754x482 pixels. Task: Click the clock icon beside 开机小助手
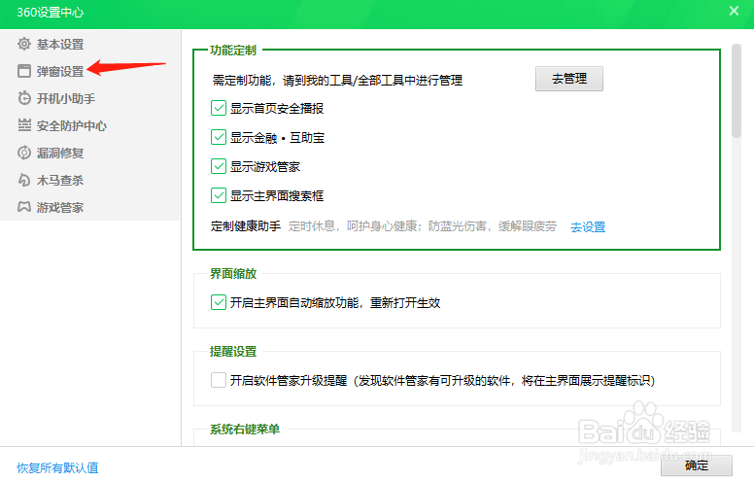coord(24,98)
